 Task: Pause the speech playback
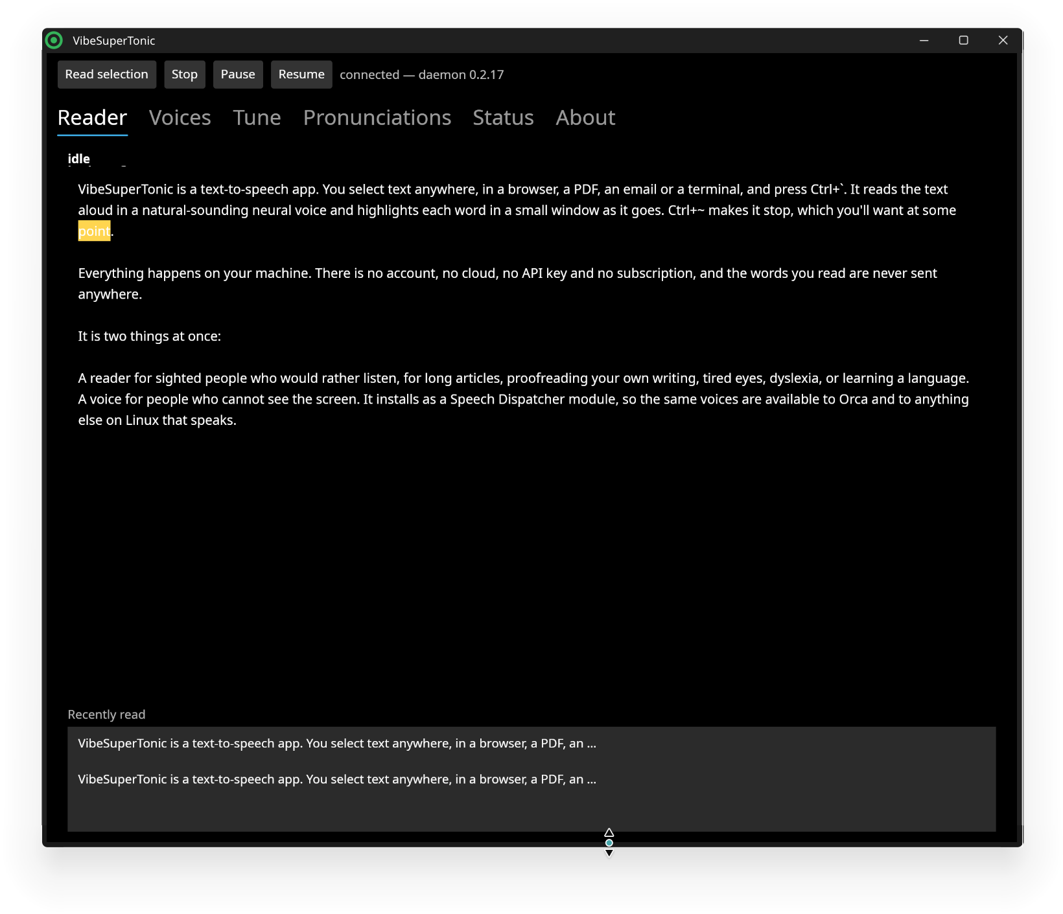[x=238, y=74]
